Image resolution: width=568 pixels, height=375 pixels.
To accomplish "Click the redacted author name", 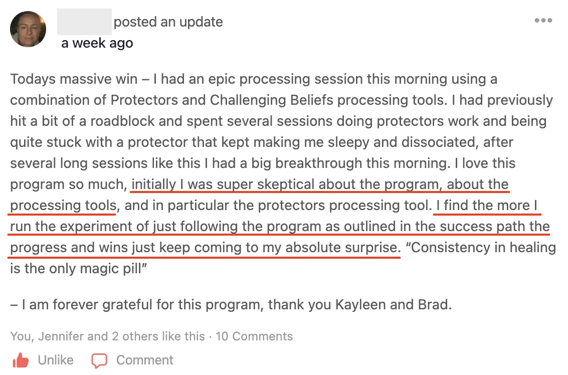I will pyautogui.click(x=84, y=22).
